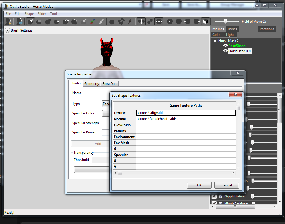
Task: Open the Edit menu
Action: pyautogui.click(x=18, y=14)
